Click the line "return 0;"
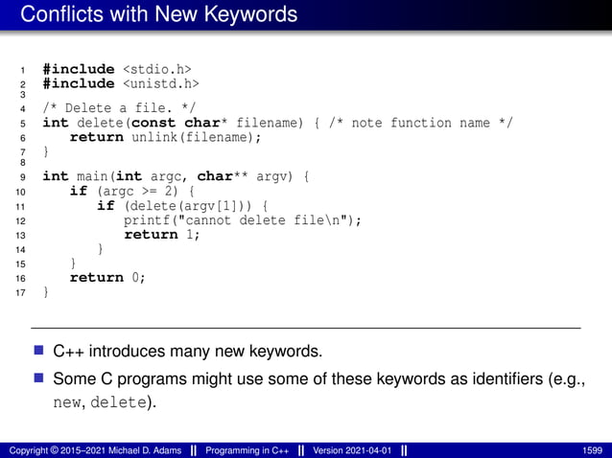 (107, 278)
